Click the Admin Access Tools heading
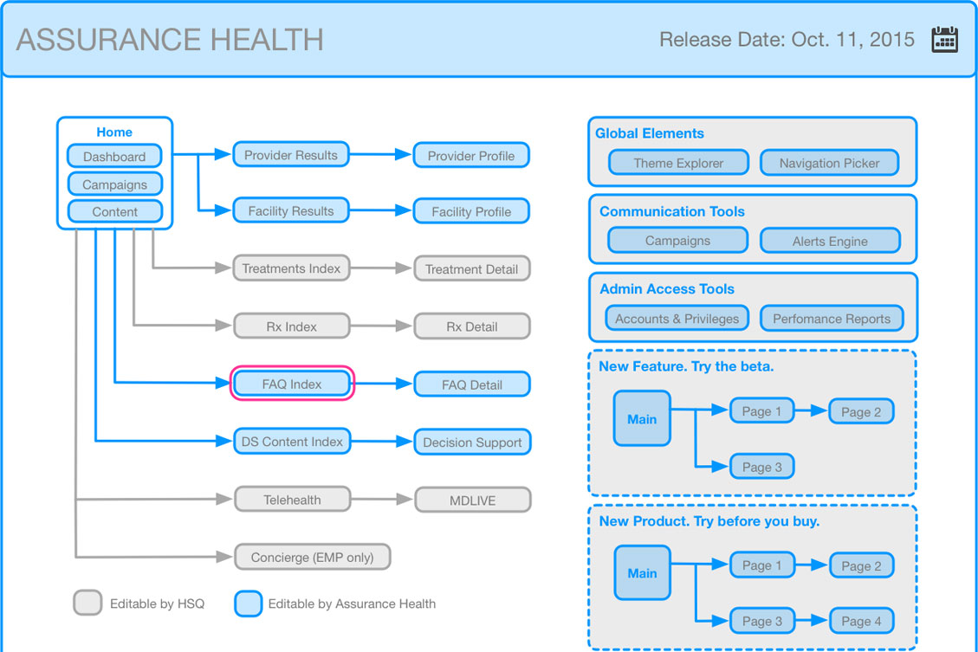This screenshot has width=978, height=652. click(x=667, y=288)
